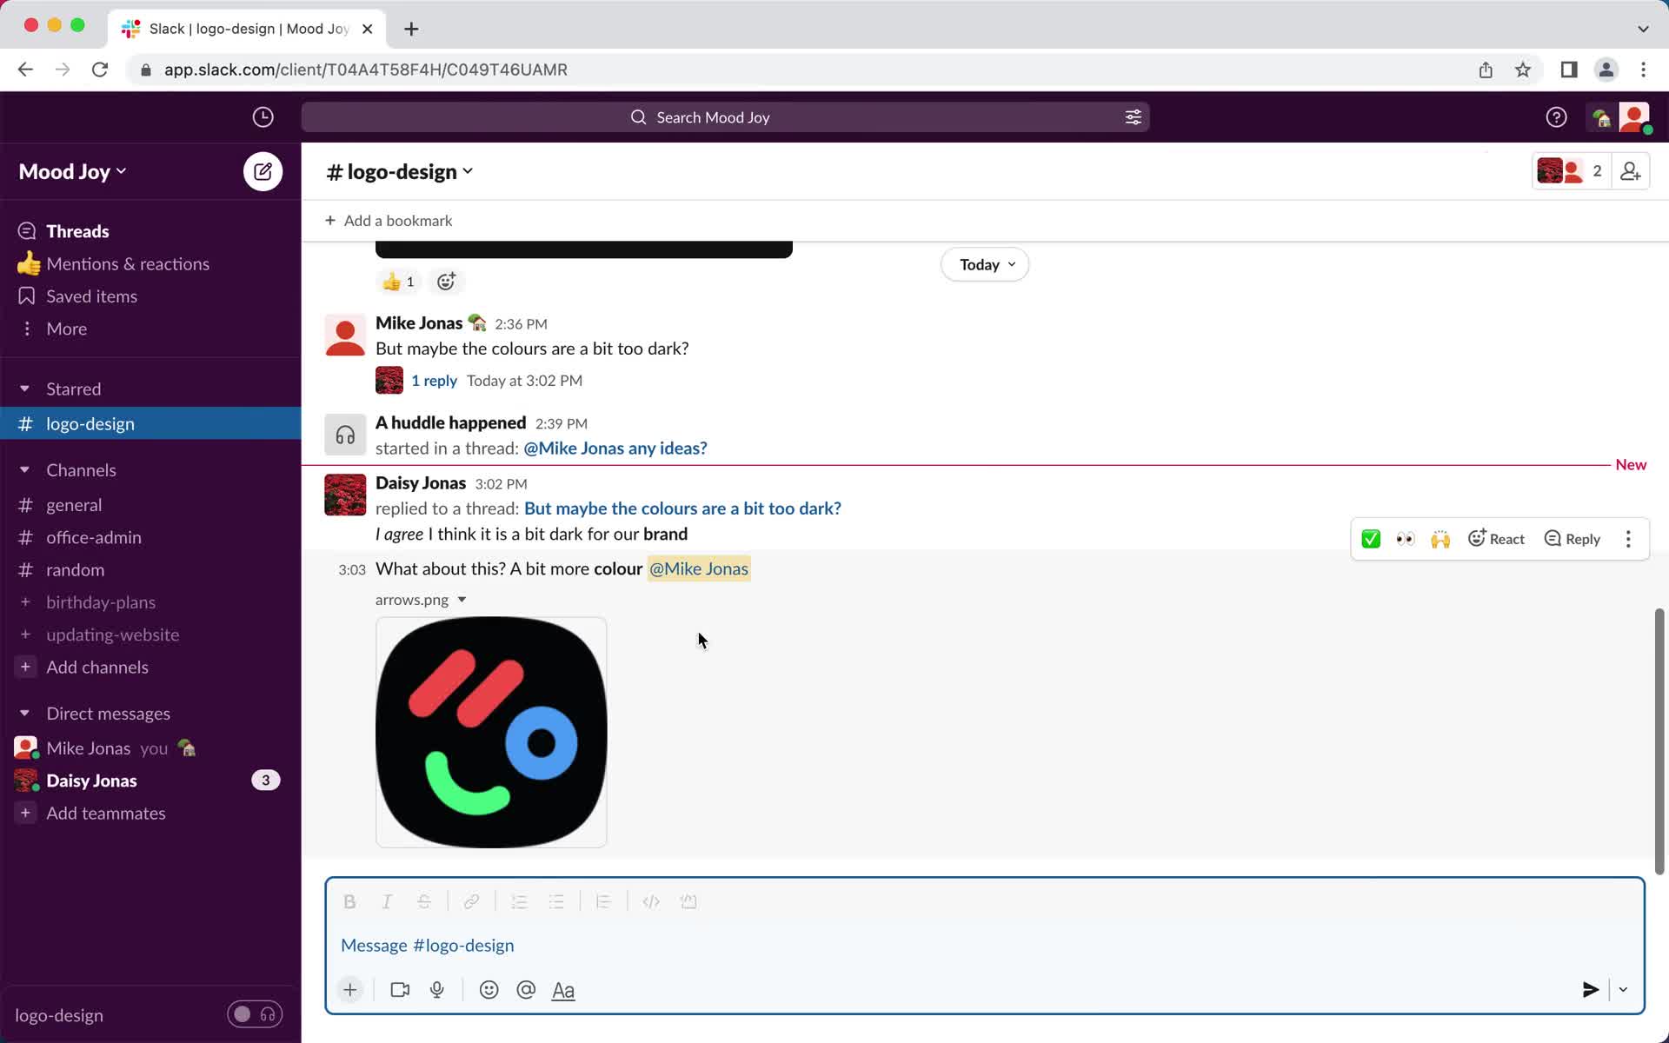Insert a link in message
Image resolution: width=1669 pixels, height=1043 pixels.
tap(471, 901)
